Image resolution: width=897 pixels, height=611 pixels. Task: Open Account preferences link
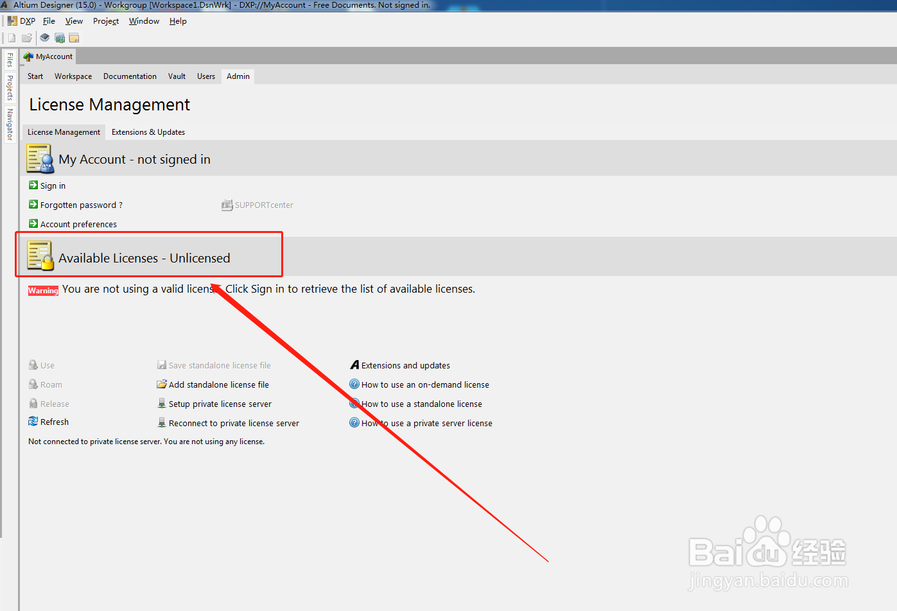(x=78, y=225)
